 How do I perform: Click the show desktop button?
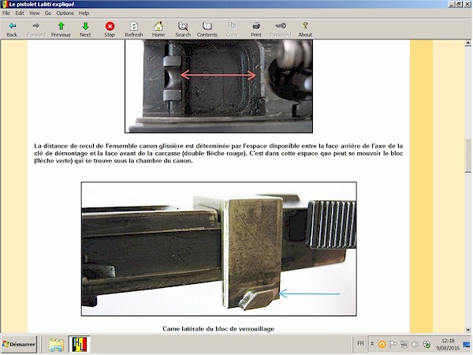[467, 345]
